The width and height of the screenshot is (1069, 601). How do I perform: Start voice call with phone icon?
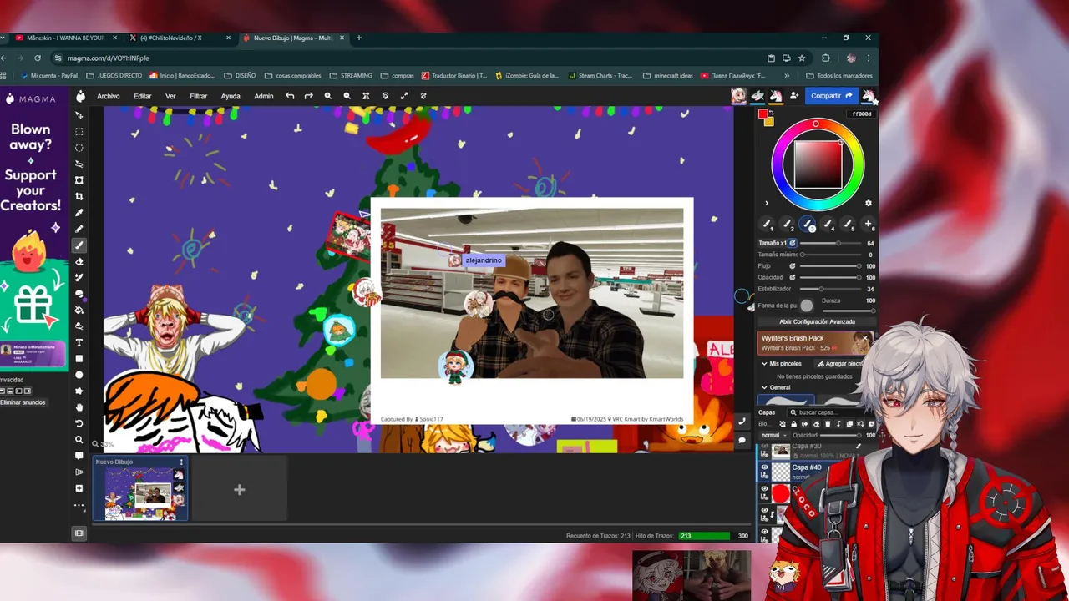(742, 422)
